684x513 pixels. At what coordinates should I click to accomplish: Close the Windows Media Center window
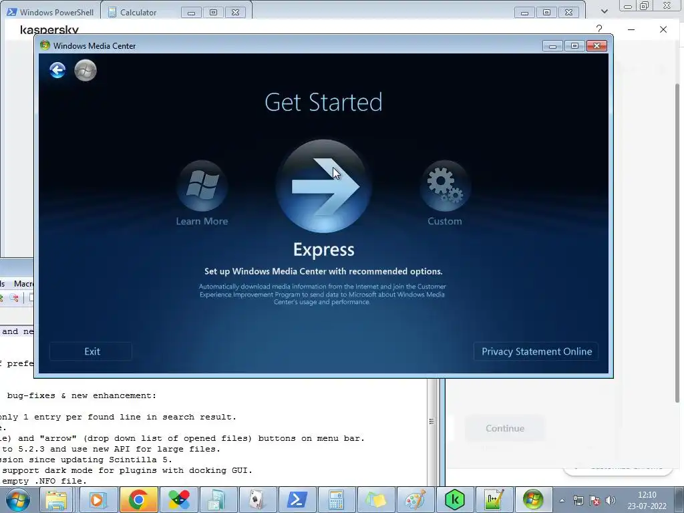pos(596,46)
